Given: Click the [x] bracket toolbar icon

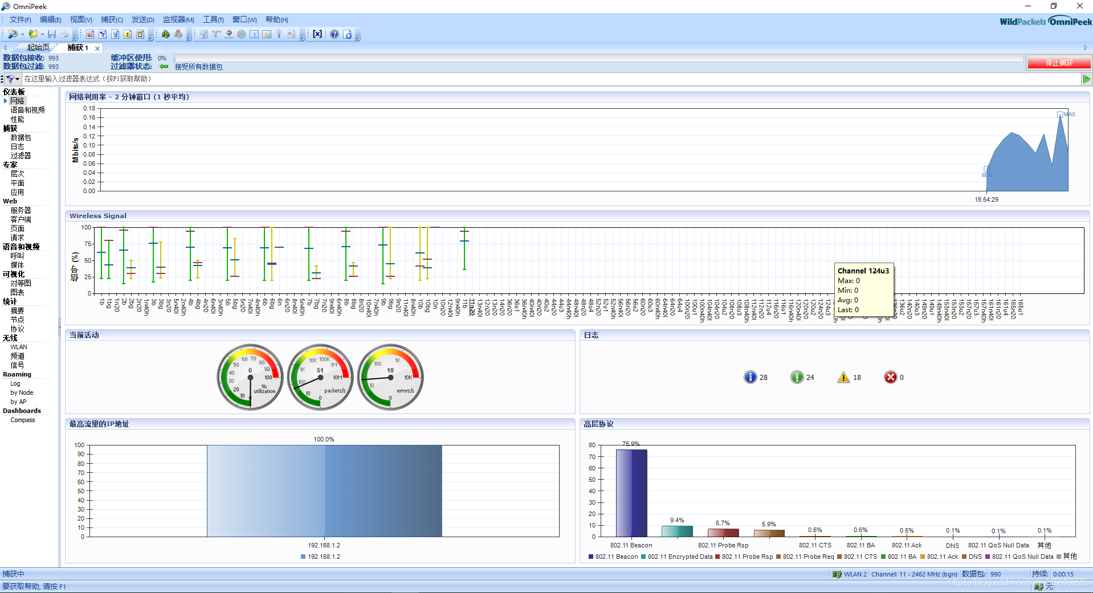Looking at the screenshot, I should pyautogui.click(x=317, y=34).
